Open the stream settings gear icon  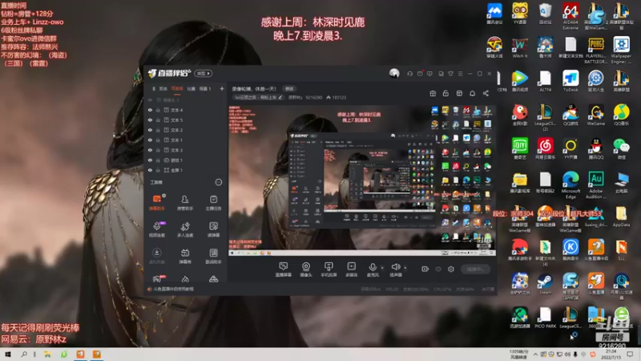(x=451, y=269)
